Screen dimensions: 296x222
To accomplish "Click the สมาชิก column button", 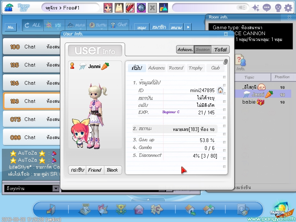I will tap(159, 27).
